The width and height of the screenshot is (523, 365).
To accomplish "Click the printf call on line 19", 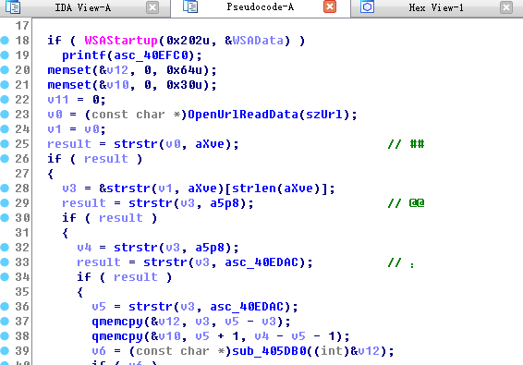I will coord(84,55).
